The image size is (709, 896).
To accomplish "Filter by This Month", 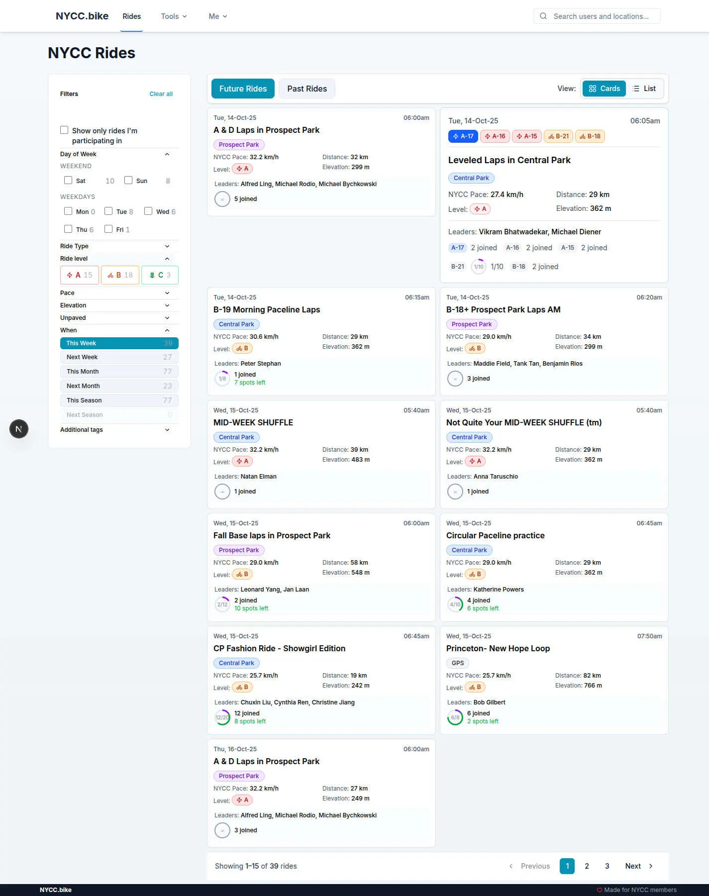I will point(119,372).
